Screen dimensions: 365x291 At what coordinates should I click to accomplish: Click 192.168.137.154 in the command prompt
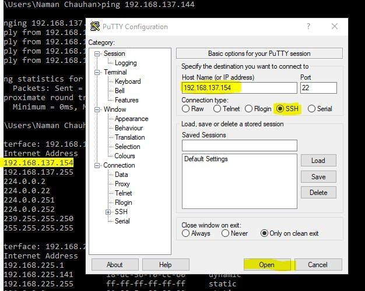pos(38,162)
